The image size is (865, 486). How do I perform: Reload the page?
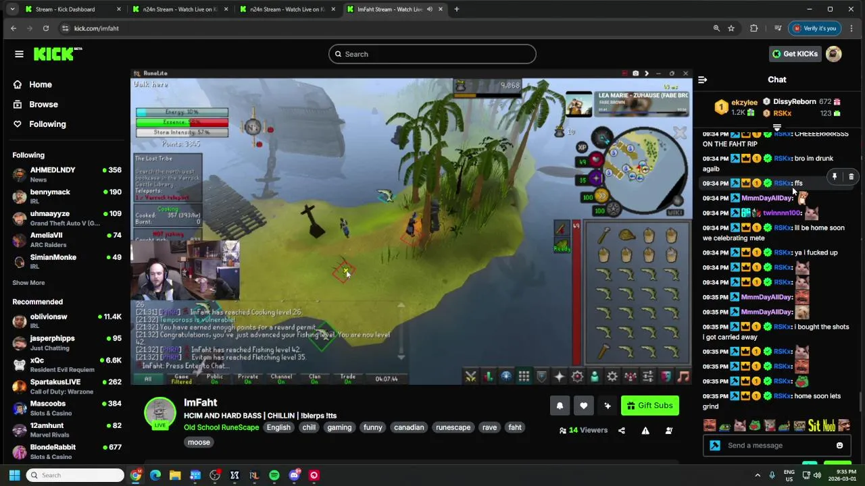pyautogui.click(x=46, y=28)
